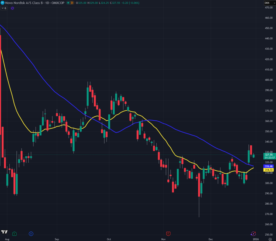Viewport: 276px width, 241px height.
Task: Collapse the indicator legend showing 6
Action: point(4,8)
